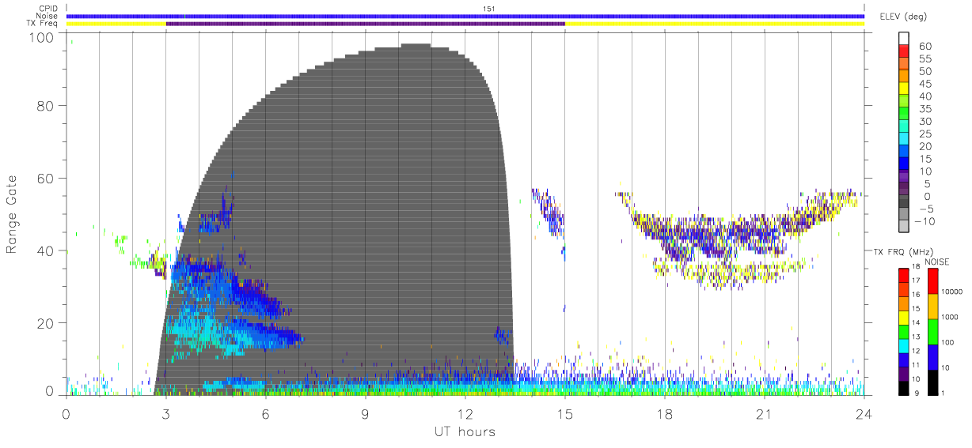
Task: Click x-axis tick label 24
Action: 864,414
